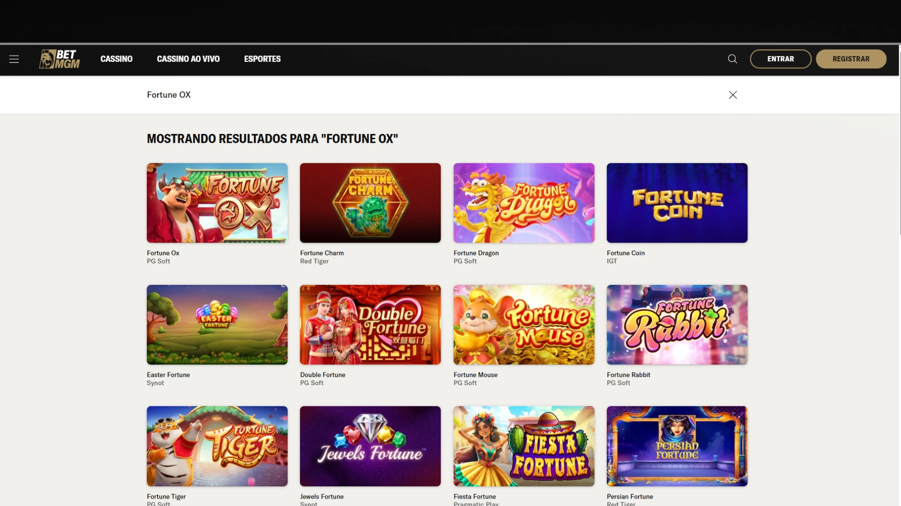901x506 pixels.
Task: Click Red Tiger under Fortune Charm
Action: tap(314, 261)
